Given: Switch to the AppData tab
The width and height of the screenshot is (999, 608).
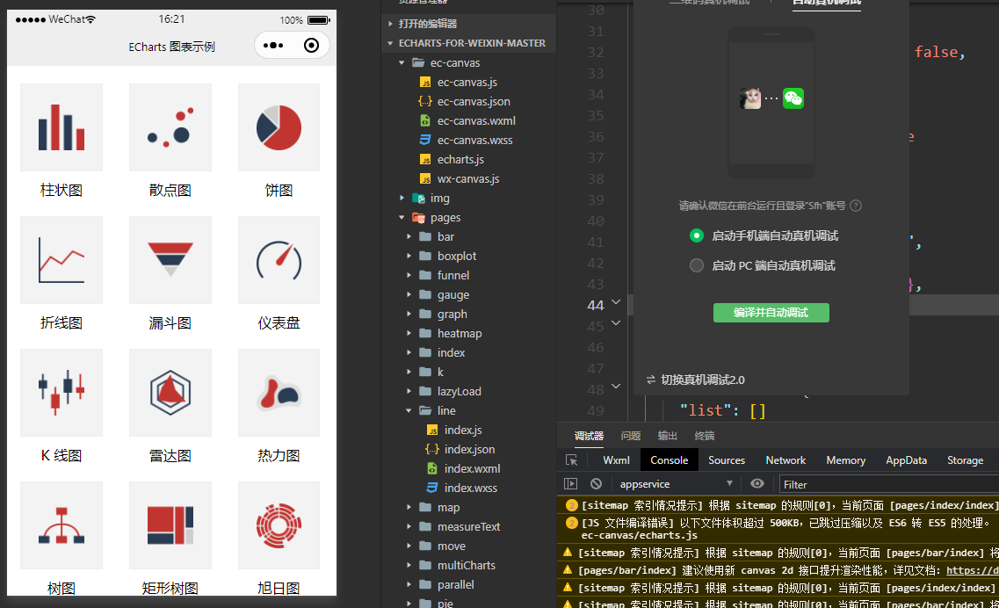Looking at the screenshot, I should 906,460.
